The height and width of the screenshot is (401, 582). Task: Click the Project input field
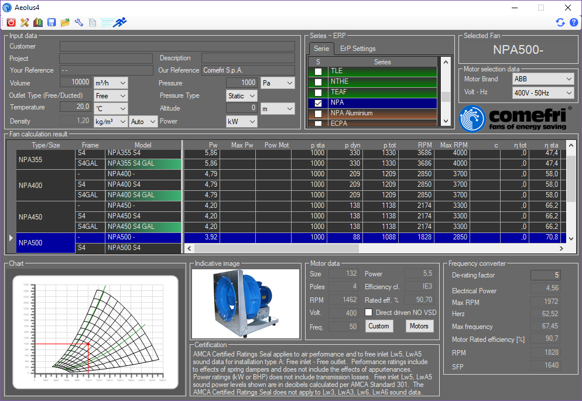(106, 58)
